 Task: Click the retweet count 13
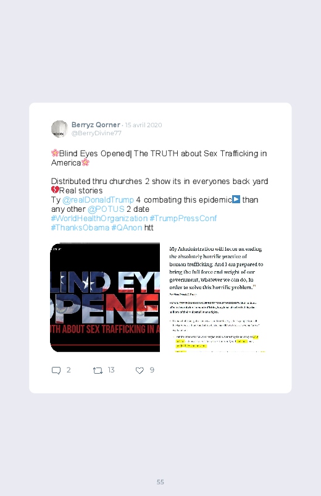(111, 370)
